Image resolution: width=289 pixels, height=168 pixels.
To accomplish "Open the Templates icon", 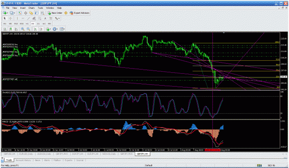I will 61,29.
